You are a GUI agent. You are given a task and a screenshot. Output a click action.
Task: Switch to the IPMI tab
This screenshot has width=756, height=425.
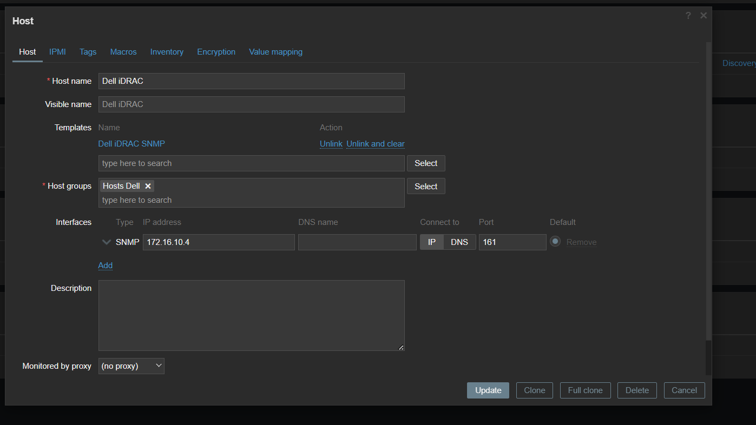[x=57, y=52]
